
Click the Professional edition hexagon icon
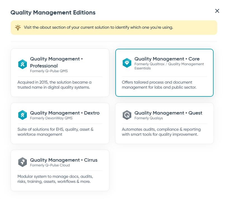[22, 64]
